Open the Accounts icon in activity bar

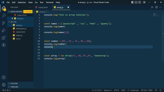click(x=4, y=77)
